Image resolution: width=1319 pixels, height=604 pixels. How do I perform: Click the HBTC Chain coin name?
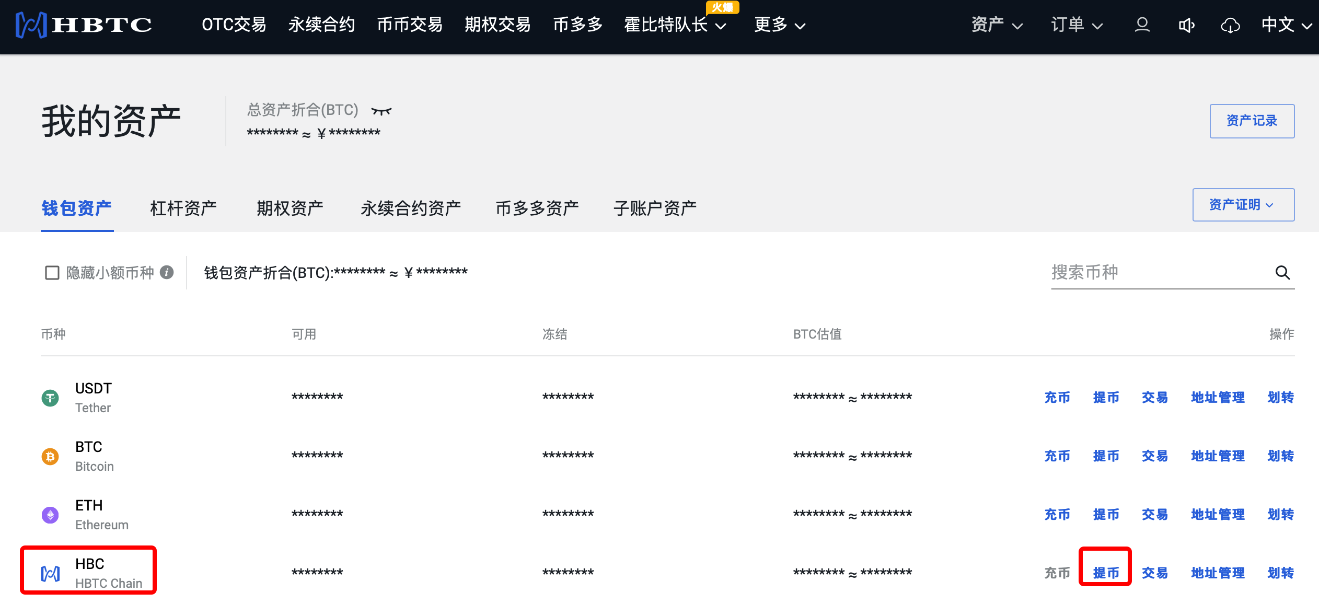[x=109, y=583]
